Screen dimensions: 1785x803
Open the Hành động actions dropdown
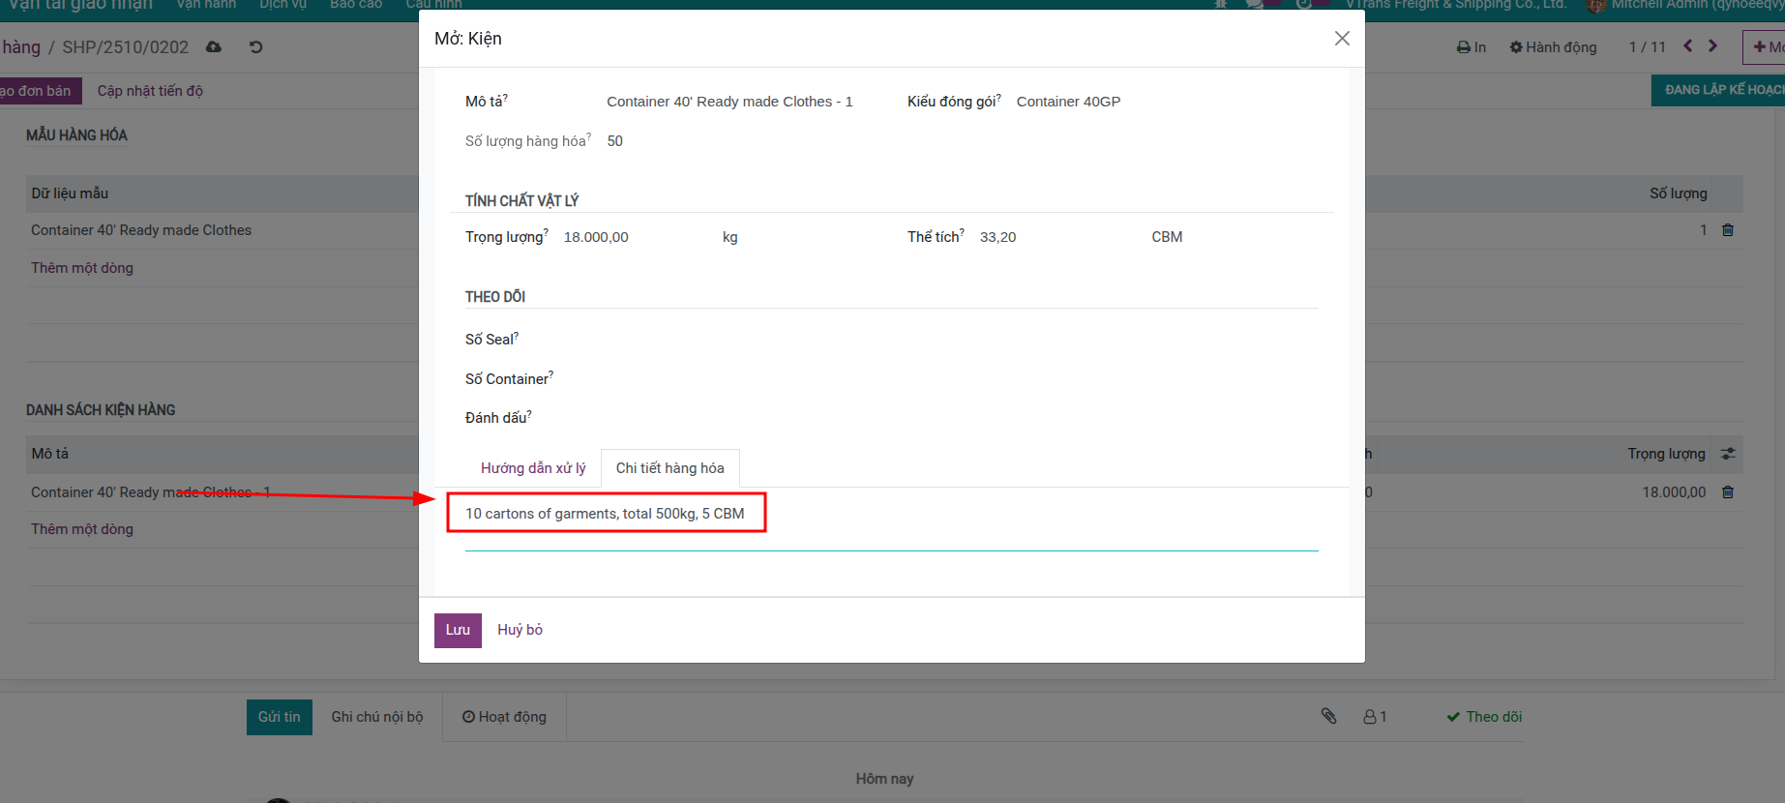tap(1553, 47)
